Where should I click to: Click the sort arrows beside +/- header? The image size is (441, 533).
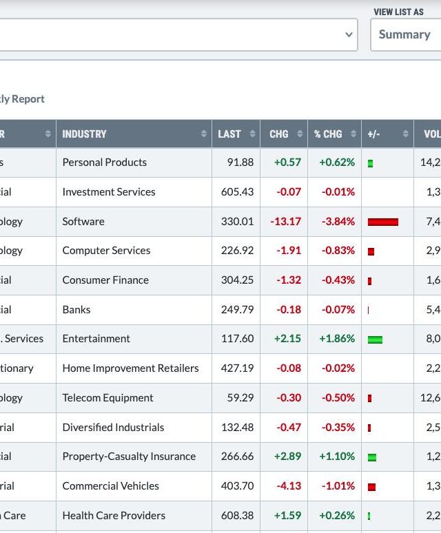[x=406, y=134]
